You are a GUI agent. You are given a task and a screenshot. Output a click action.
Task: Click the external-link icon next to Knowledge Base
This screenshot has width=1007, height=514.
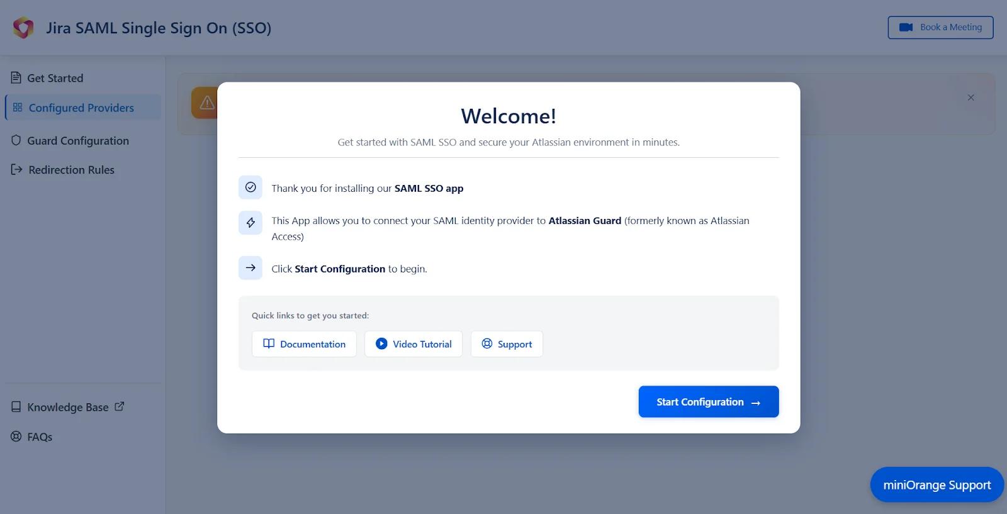coord(120,406)
